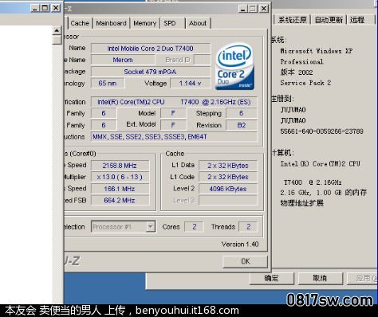
Task: Click the Threads value field
Action: pyautogui.click(x=248, y=226)
